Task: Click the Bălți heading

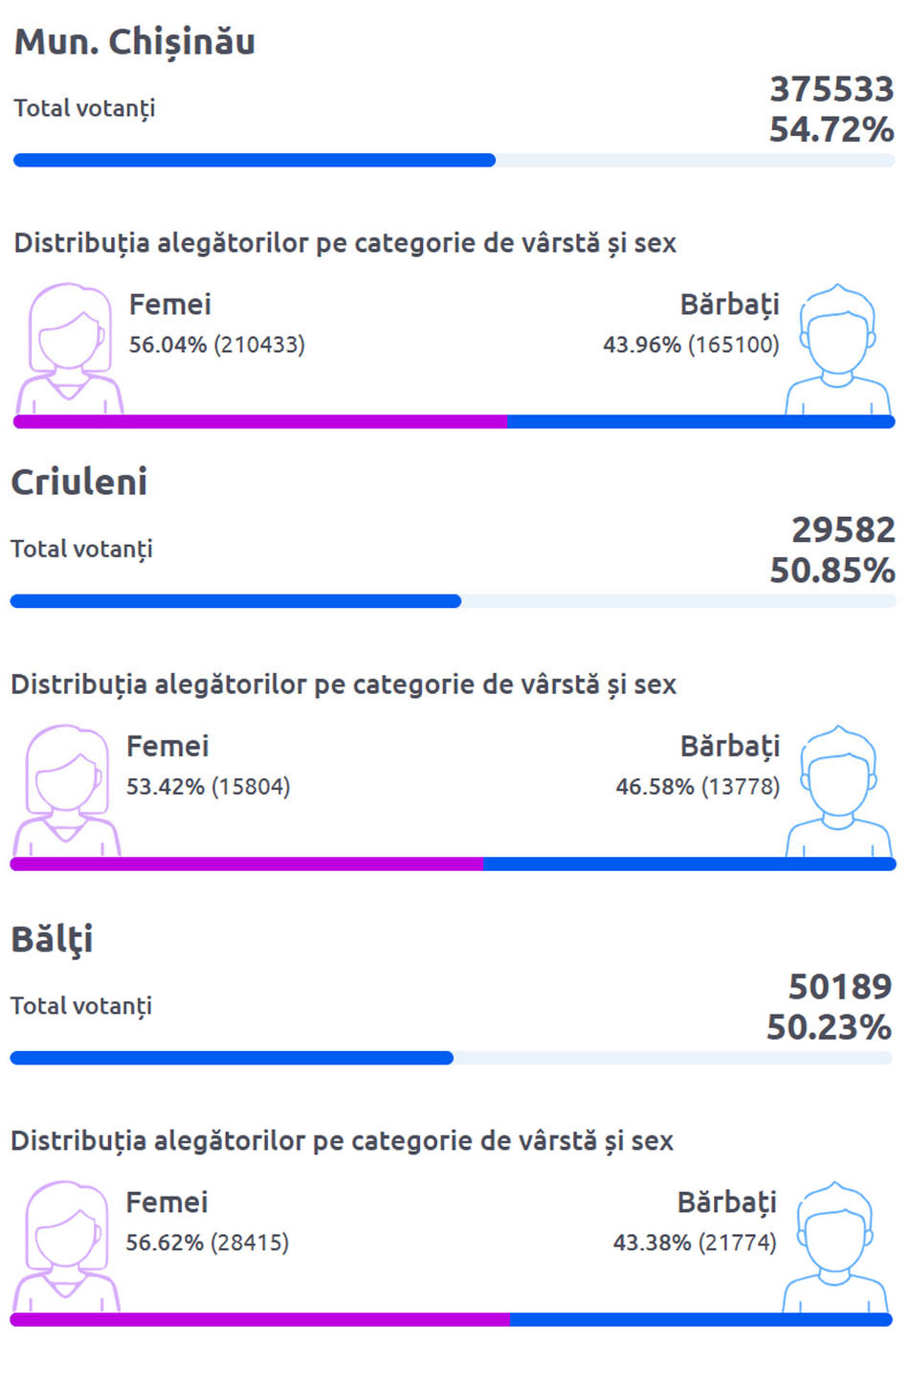Action: point(52,939)
